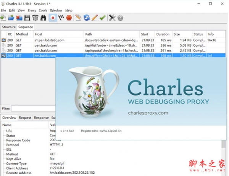This screenshot has height=176, width=229.
Task: Toggle throttling with the checkered flag icon
Action: [x=61, y=18]
